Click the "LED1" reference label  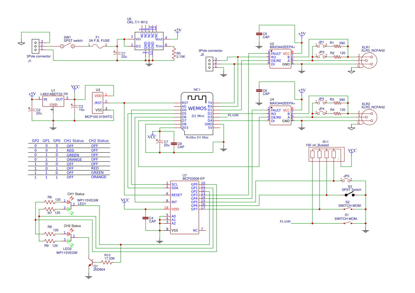pos(82,204)
